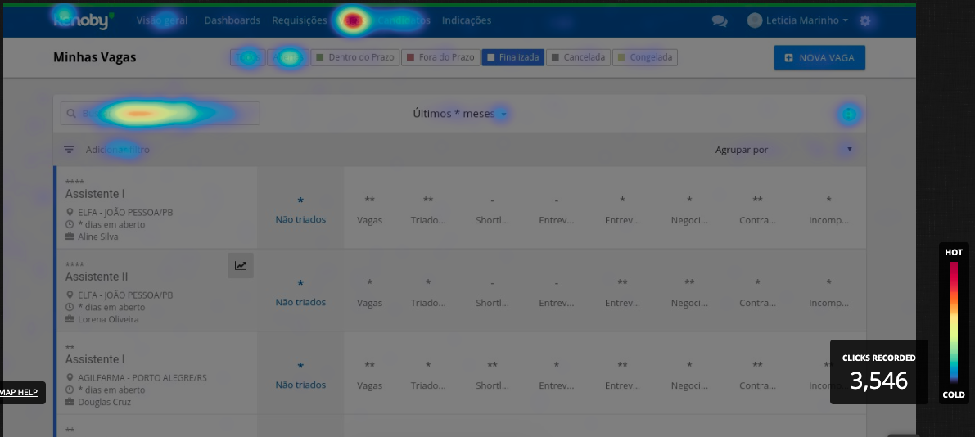Image resolution: width=975 pixels, height=437 pixels.
Task: Click the NOVA VAGA button
Action: tap(819, 57)
